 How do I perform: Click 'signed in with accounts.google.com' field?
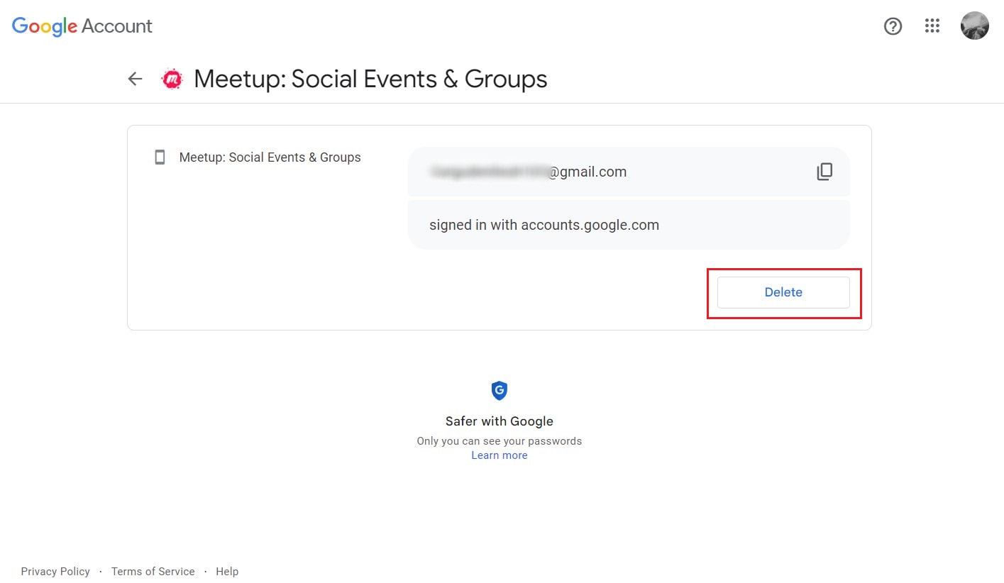coord(629,225)
